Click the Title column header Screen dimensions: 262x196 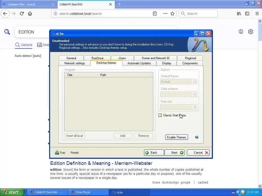[81, 75]
